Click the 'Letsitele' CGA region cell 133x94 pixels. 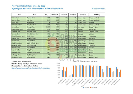pyautogui.click(x=97, y=34)
